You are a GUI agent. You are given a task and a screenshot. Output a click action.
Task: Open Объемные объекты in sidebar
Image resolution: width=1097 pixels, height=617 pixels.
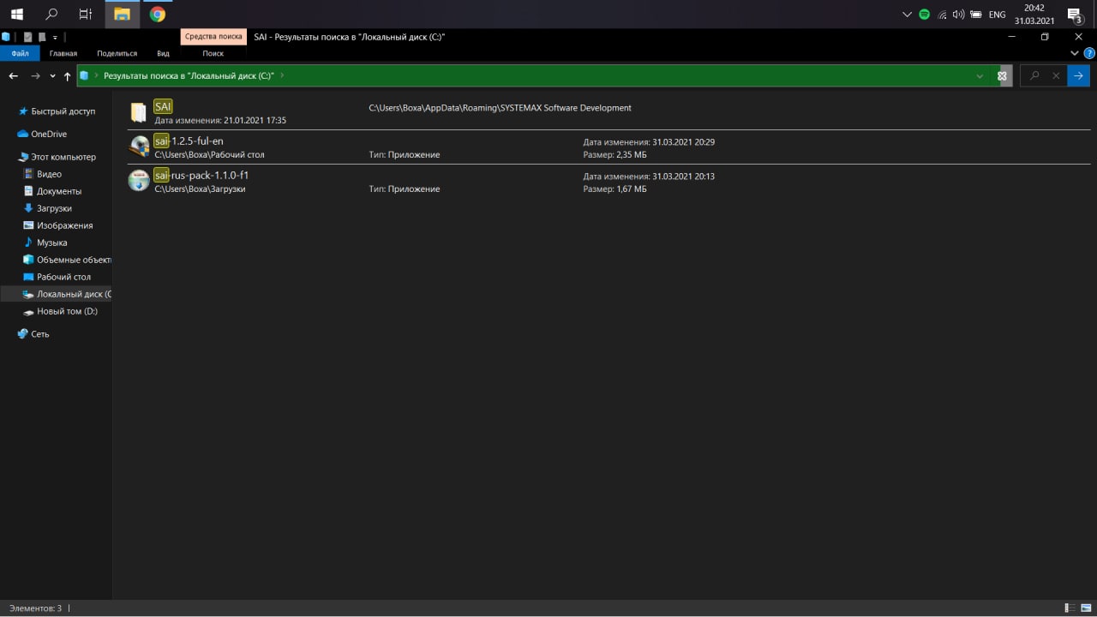tap(73, 260)
